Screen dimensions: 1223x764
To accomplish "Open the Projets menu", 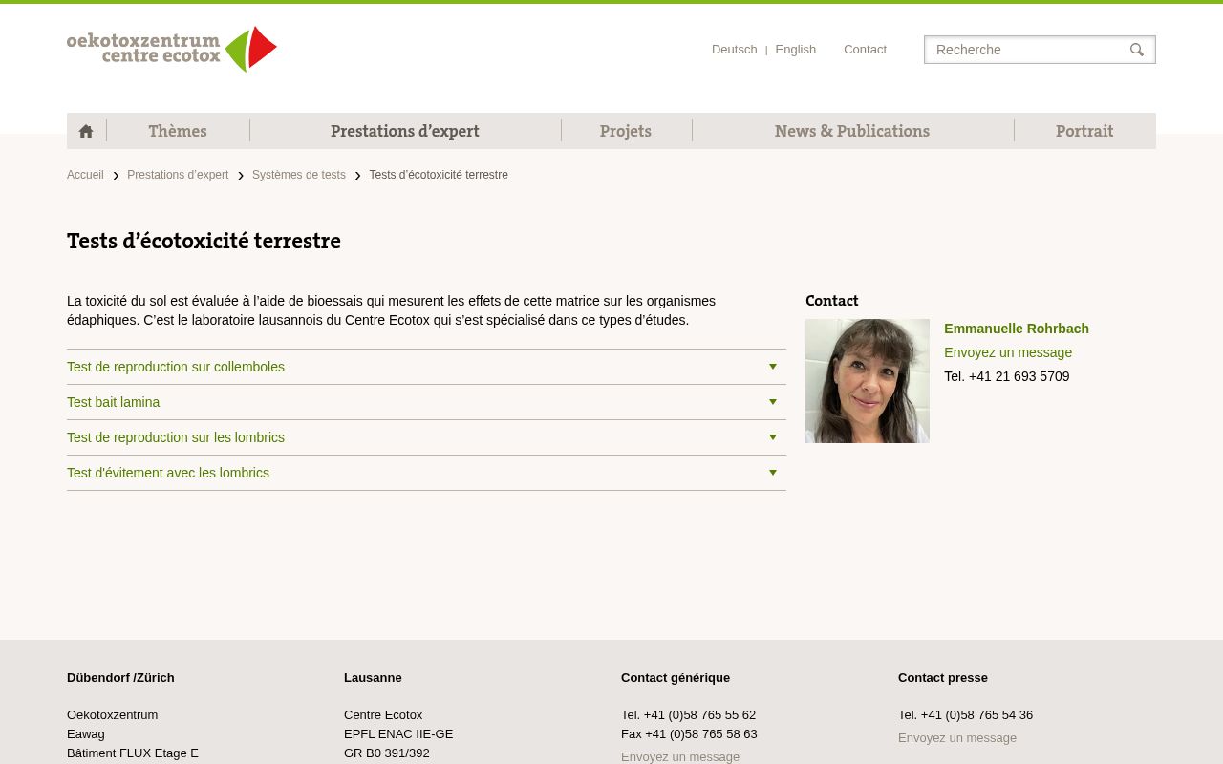I will pos(626,131).
